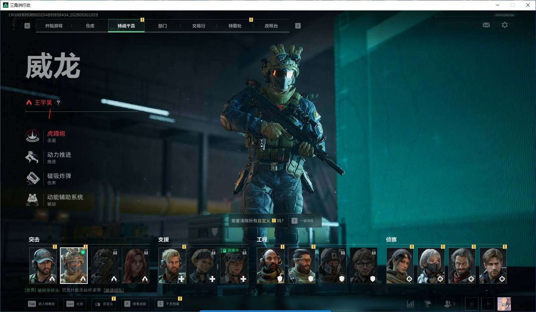The height and width of the screenshot is (312, 536).
Task: Select locked 支援 operator with goggles
Action: click(203, 266)
